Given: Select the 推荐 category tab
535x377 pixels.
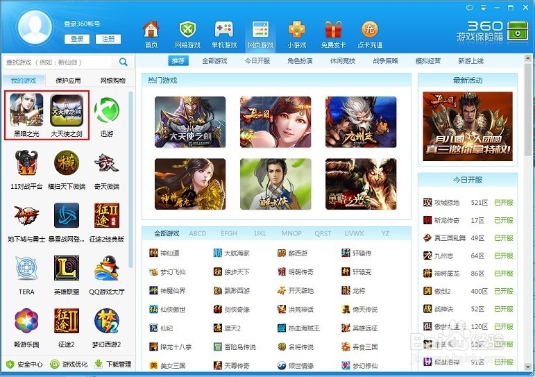Looking at the screenshot, I should pos(178,61).
